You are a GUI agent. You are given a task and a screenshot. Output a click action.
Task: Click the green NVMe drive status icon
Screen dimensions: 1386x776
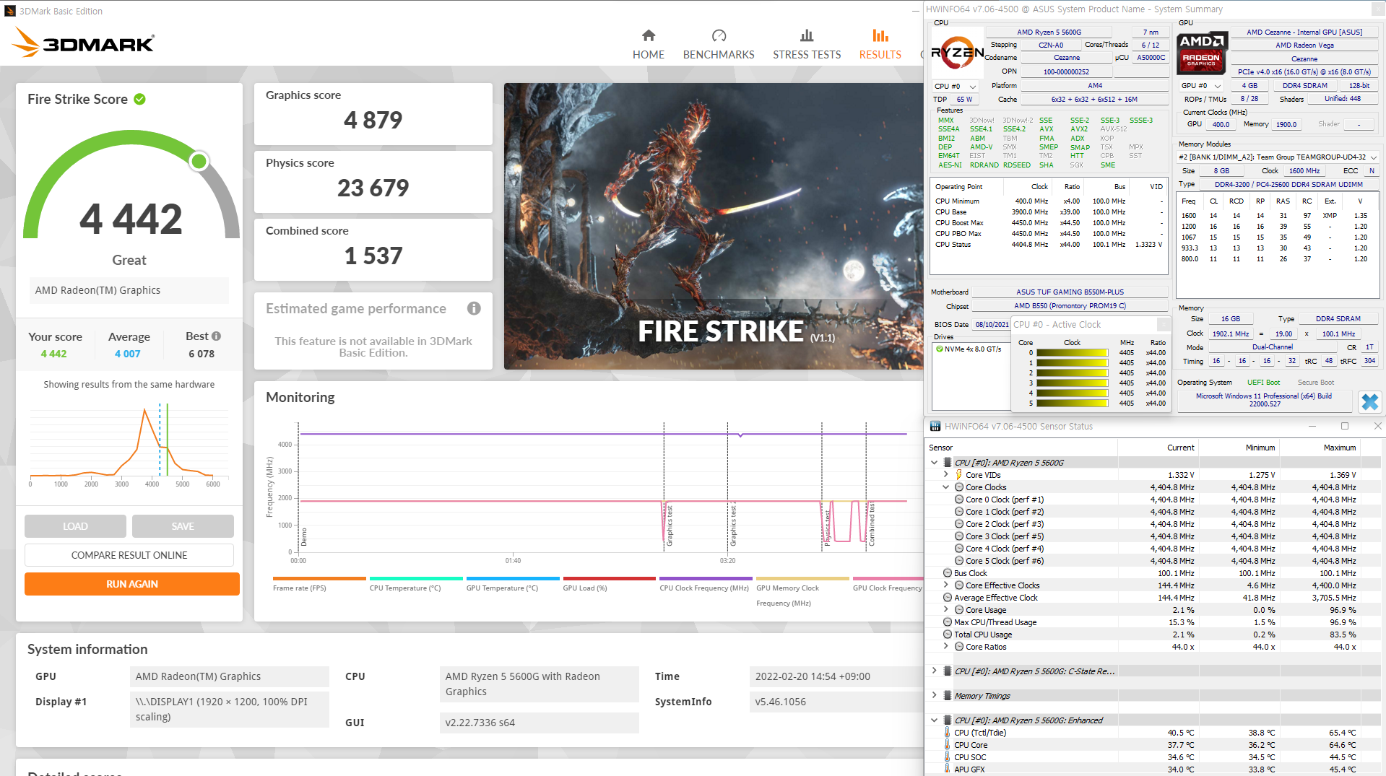coord(939,349)
